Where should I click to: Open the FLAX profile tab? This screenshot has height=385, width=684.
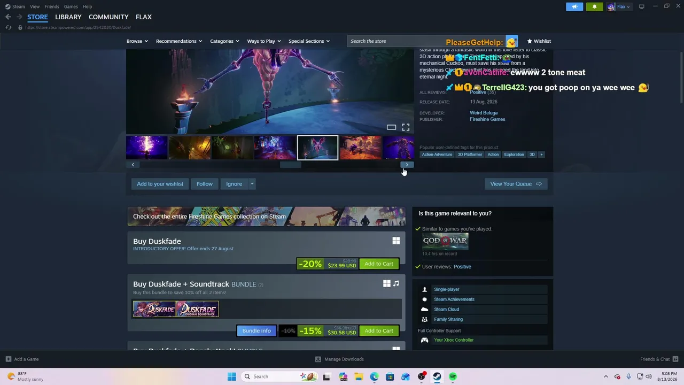[x=144, y=17]
